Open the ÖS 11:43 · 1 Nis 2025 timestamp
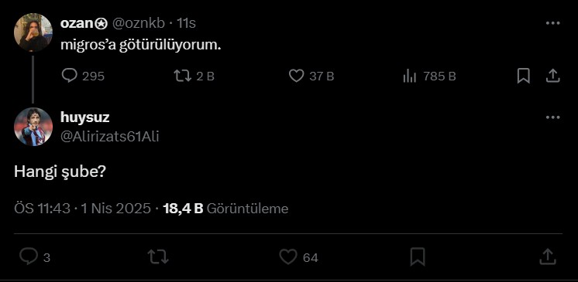Image resolution: width=578 pixels, height=282 pixels. tap(83, 209)
